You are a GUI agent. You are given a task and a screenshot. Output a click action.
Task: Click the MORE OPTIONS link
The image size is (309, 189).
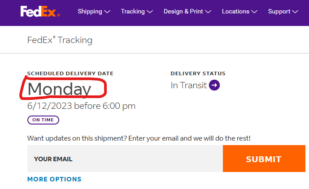point(54,179)
